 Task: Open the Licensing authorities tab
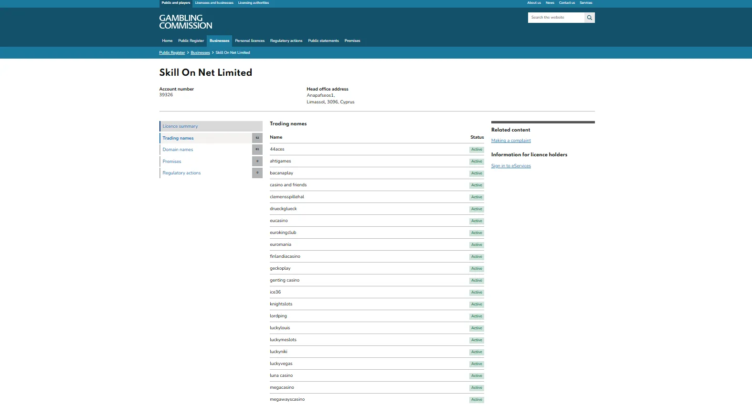[x=254, y=3]
